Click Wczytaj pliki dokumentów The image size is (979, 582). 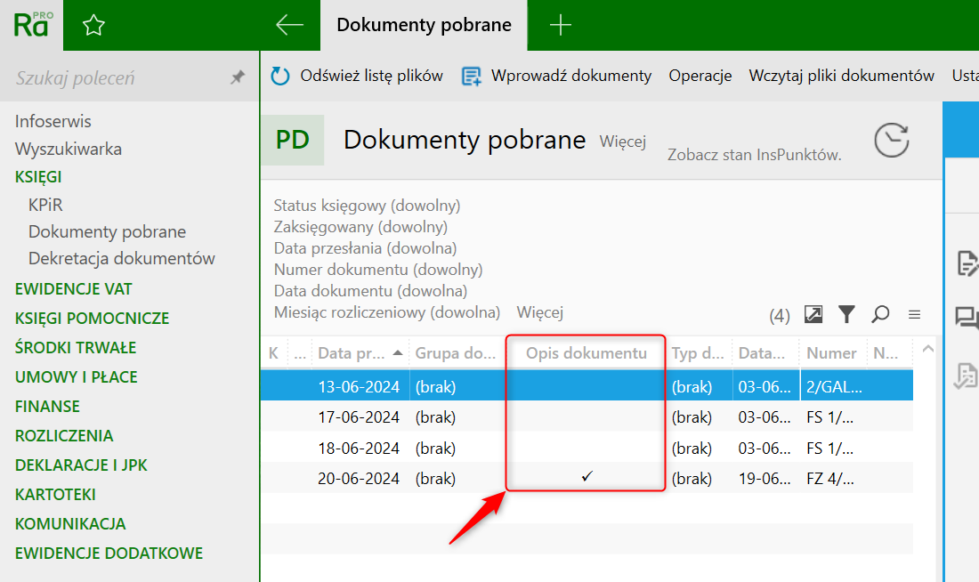tap(842, 76)
